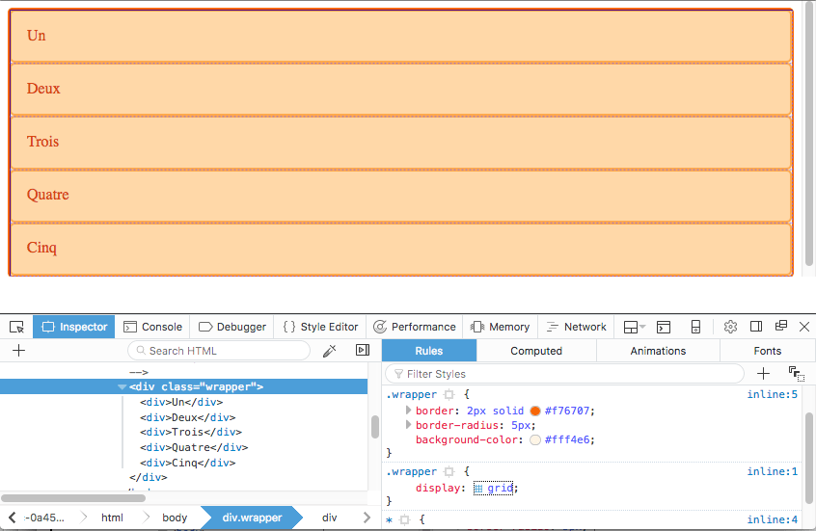Image resolution: width=816 pixels, height=531 pixels.
Task: Collapse the inspector sidebar pane
Action: [x=363, y=351]
